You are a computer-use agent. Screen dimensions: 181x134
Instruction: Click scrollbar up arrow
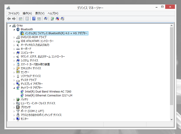[x=172, y=26]
